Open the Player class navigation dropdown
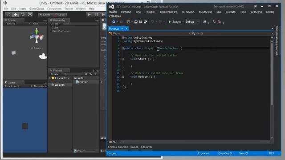 (x=149, y=33)
